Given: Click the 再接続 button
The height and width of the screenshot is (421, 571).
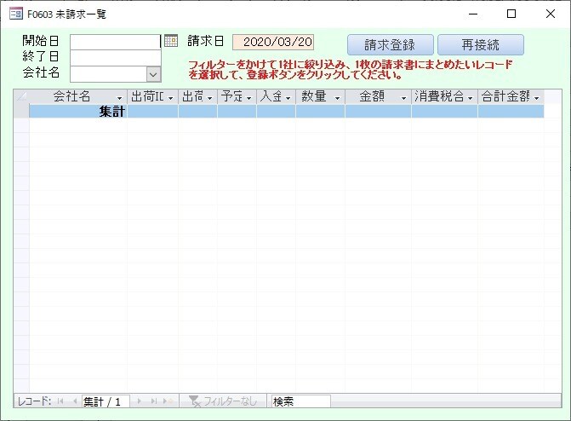Looking at the screenshot, I should click(480, 45).
